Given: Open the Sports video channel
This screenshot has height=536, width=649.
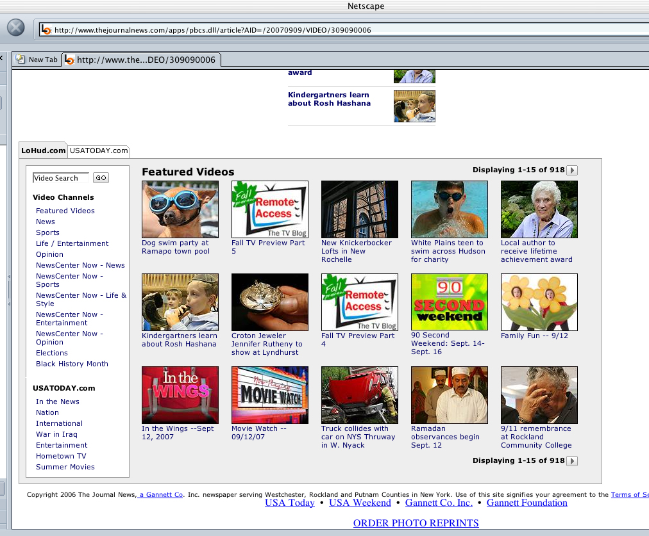Looking at the screenshot, I should (47, 232).
